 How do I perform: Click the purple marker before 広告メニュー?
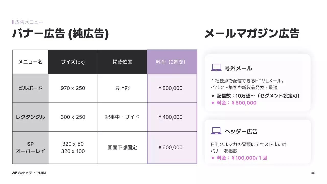coord(13,22)
